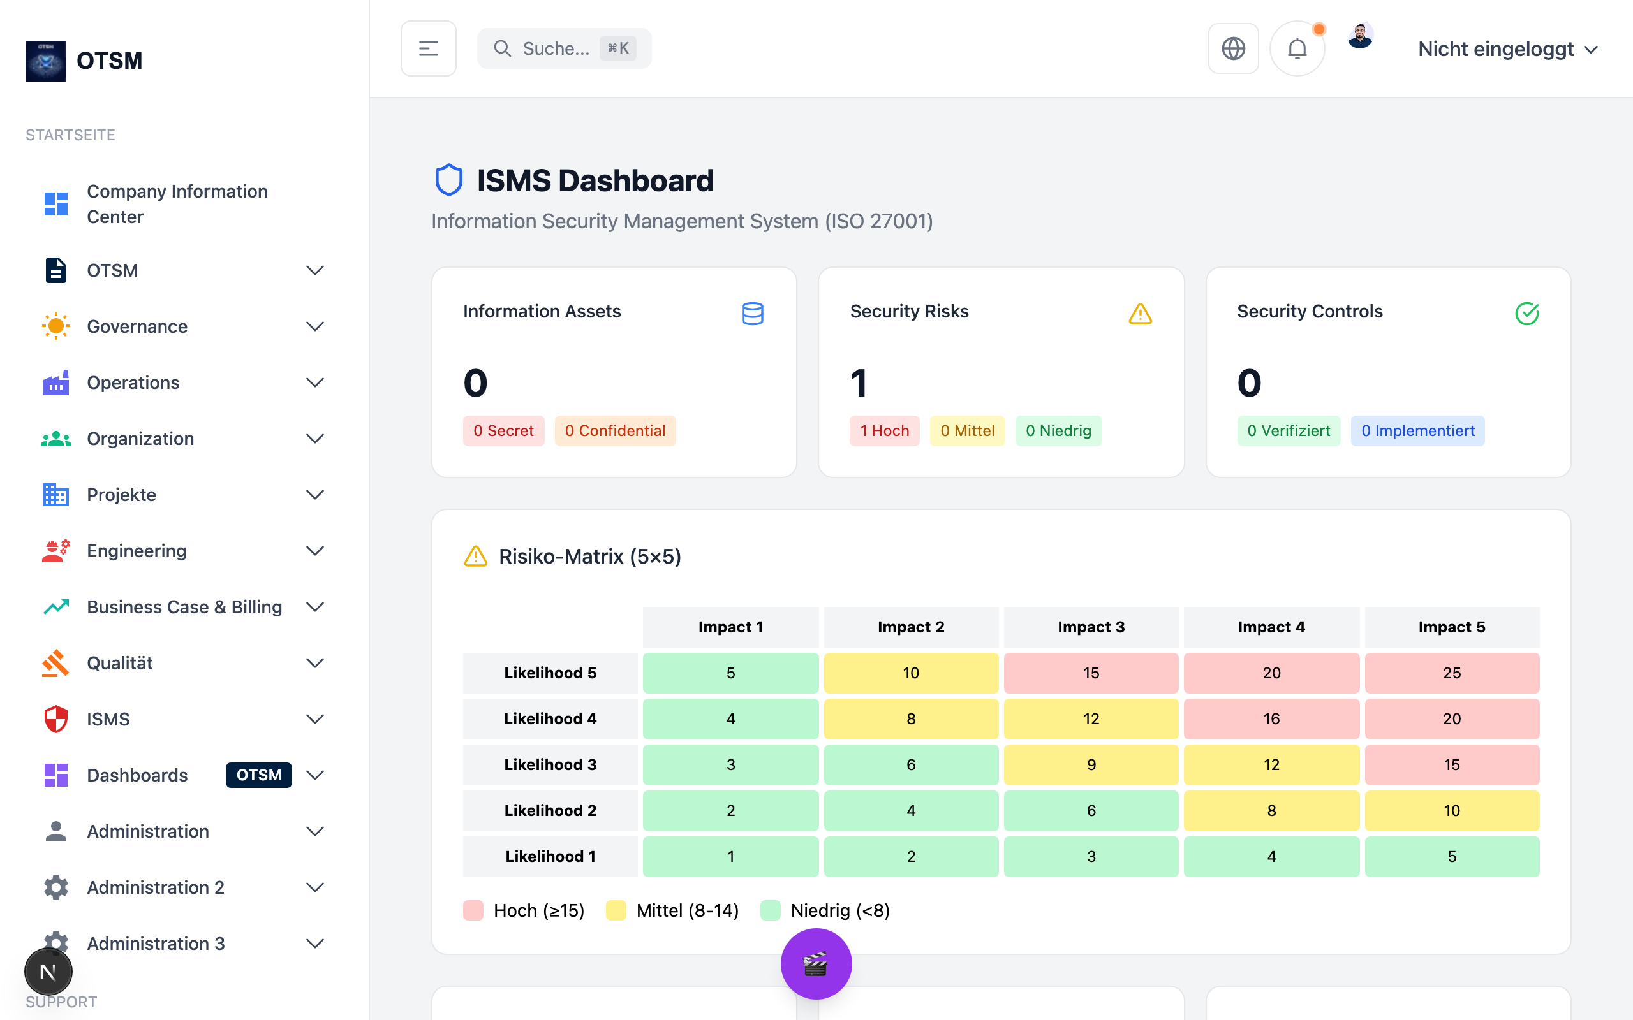Screen dimensions: 1633x1020
Task: Click the user avatar picture
Action: (1360, 36)
